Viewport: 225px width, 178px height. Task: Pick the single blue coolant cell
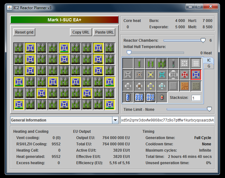tap(128, 98)
